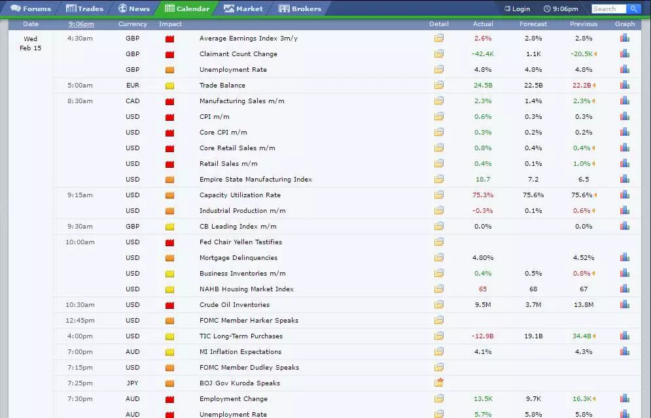
Task: Click the Login link
Action: click(x=518, y=8)
